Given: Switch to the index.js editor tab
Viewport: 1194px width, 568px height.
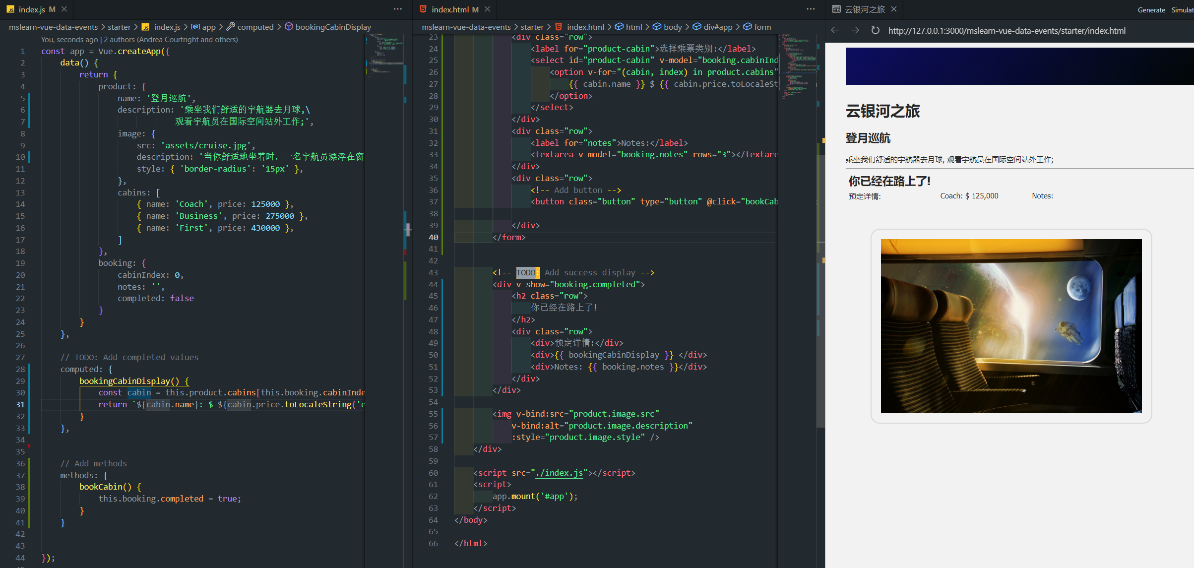Looking at the screenshot, I should (31, 9).
